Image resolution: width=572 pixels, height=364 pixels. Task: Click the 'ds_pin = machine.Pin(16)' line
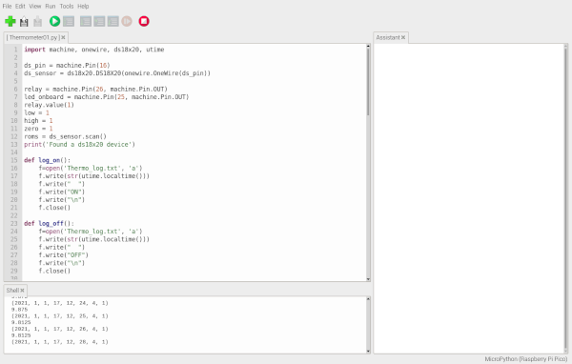[x=67, y=66]
